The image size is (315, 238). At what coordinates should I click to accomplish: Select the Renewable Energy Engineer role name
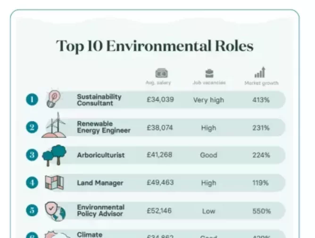tap(104, 127)
